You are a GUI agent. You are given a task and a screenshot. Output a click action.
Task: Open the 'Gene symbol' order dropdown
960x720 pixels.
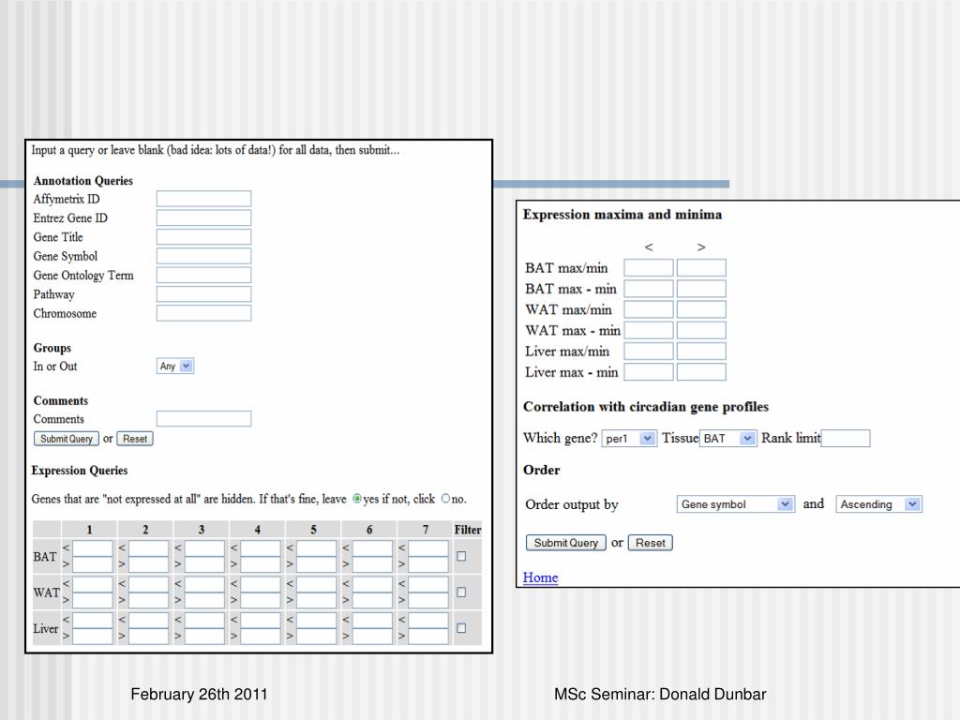[x=735, y=504]
